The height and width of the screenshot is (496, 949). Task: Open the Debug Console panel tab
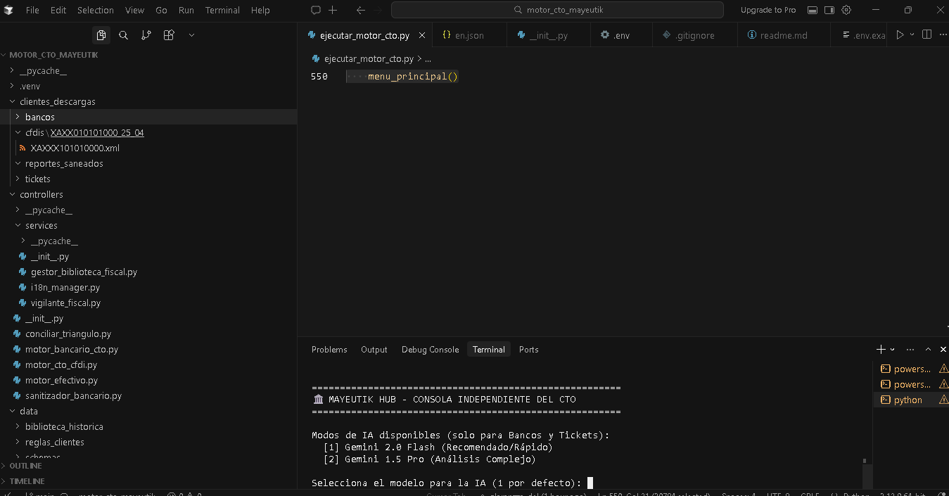[430, 349]
